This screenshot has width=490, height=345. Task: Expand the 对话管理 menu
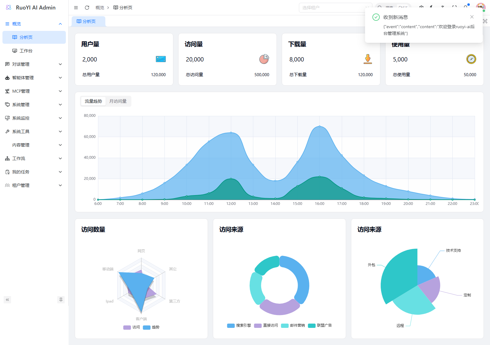pos(34,64)
